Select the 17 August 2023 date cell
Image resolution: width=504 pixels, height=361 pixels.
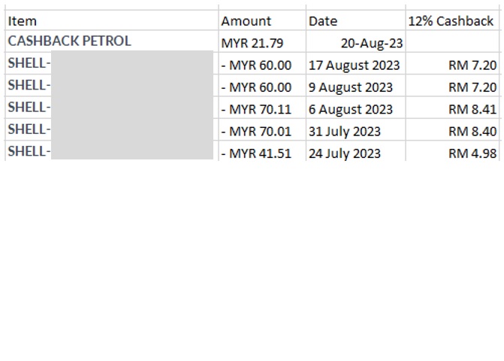(x=356, y=64)
